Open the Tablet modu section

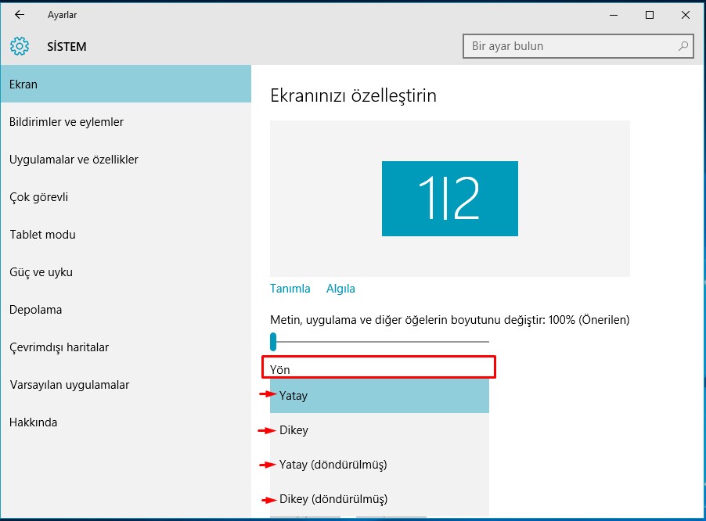click(42, 235)
